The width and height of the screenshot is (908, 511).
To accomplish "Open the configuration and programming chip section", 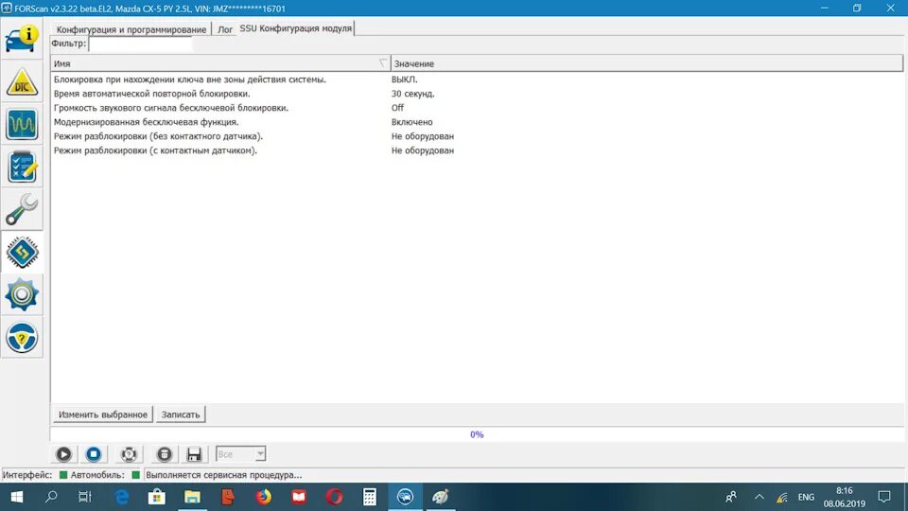I will click(22, 252).
